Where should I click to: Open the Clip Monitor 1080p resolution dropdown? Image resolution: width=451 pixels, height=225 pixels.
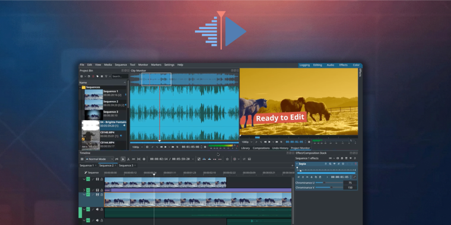pyautogui.click(x=138, y=147)
